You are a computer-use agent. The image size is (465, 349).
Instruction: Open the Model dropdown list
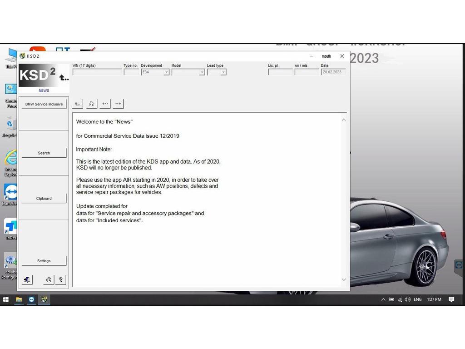point(202,72)
